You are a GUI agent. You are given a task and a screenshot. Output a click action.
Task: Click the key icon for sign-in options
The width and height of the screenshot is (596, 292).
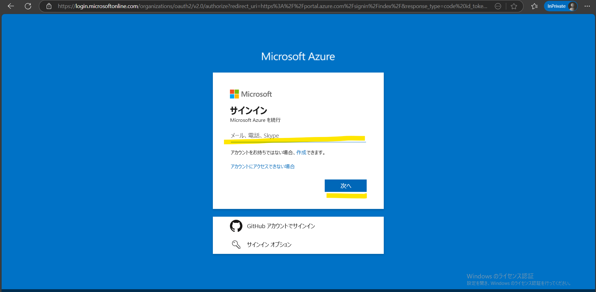pyautogui.click(x=236, y=245)
